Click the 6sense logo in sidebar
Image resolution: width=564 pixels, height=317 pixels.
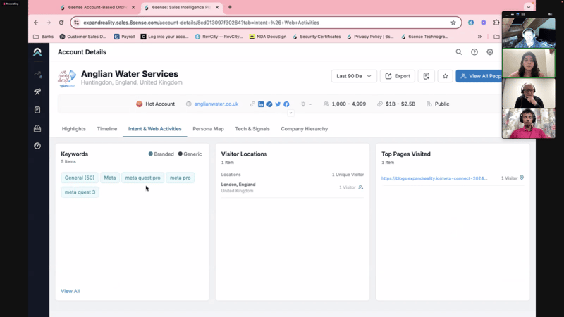(x=37, y=52)
